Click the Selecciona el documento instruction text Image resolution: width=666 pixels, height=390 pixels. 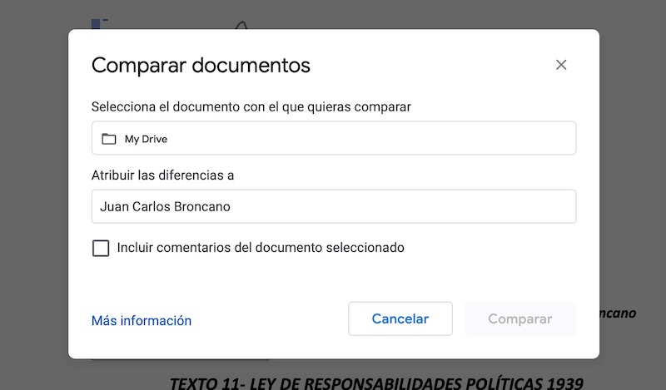point(251,106)
